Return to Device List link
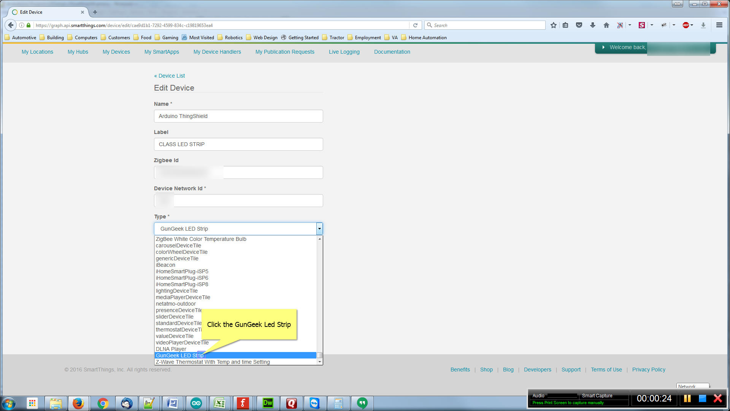The width and height of the screenshot is (730, 411). pyautogui.click(x=170, y=76)
